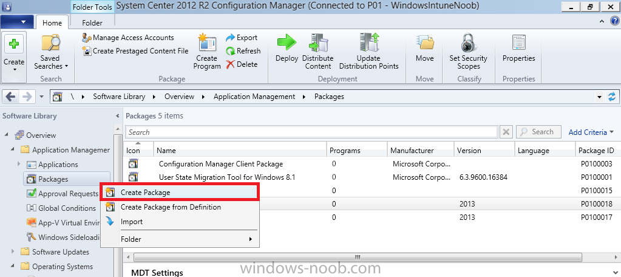Choose Create Prestaged Content File
The image size is (621, 277).
[135, 51]
